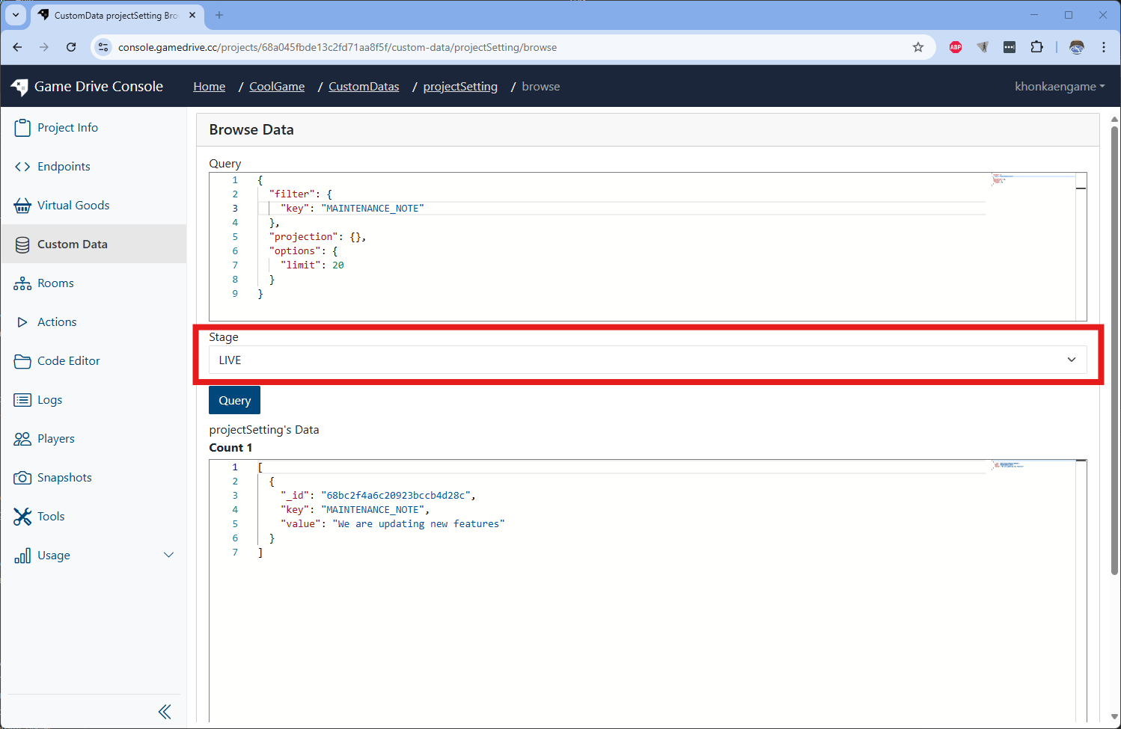The width and height of the screenshot is (1121, 729).
Task: Open the Stage dropdown showing LIVE
Action: click(x=647, y=360)
